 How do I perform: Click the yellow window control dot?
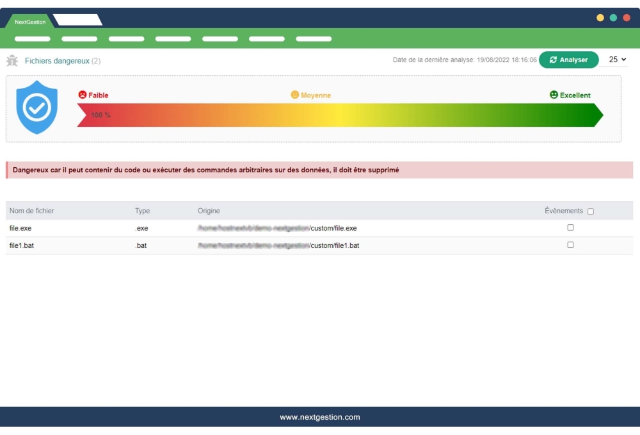(600, 18)
